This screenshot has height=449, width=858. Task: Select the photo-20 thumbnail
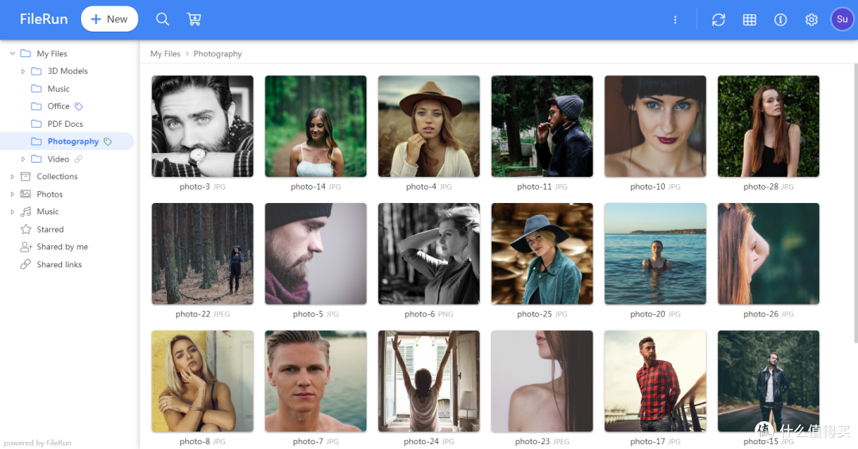pos(655,253)
